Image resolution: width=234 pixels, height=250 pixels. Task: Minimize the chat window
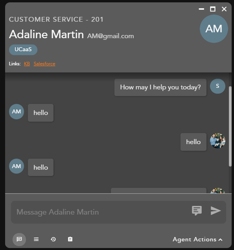[x=201, y=9]
